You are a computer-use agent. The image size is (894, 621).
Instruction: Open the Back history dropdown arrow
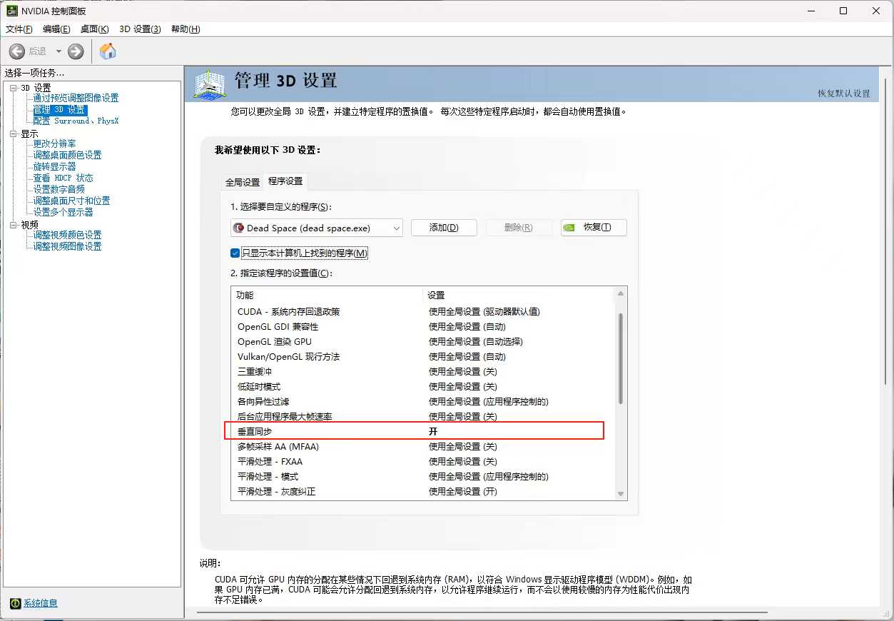point(59,51)
